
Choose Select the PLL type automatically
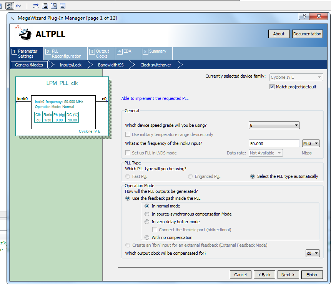click(x=253, y=176)
